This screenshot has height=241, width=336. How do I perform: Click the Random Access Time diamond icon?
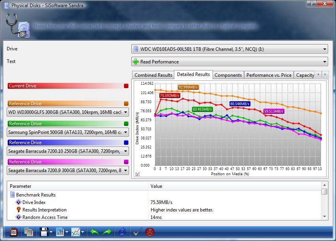[19, 217]
